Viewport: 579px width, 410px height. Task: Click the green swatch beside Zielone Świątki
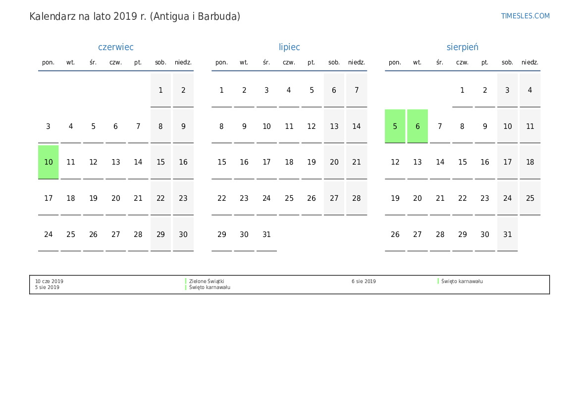coord(186,281)
